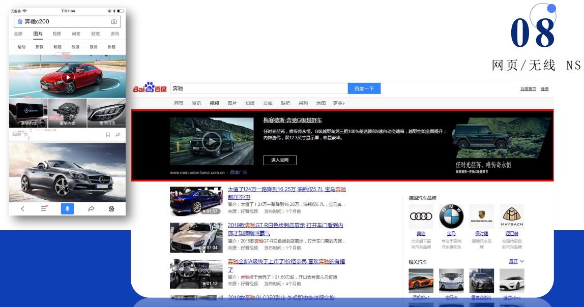584x307 pixels.
Task: Tap the 轿跑 filter chip
Action: [x=57, y=47]
